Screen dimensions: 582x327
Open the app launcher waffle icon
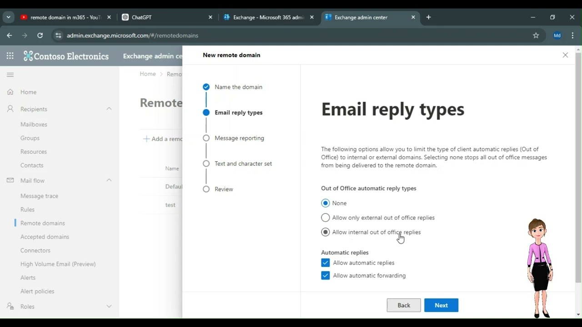click(10, 56)
